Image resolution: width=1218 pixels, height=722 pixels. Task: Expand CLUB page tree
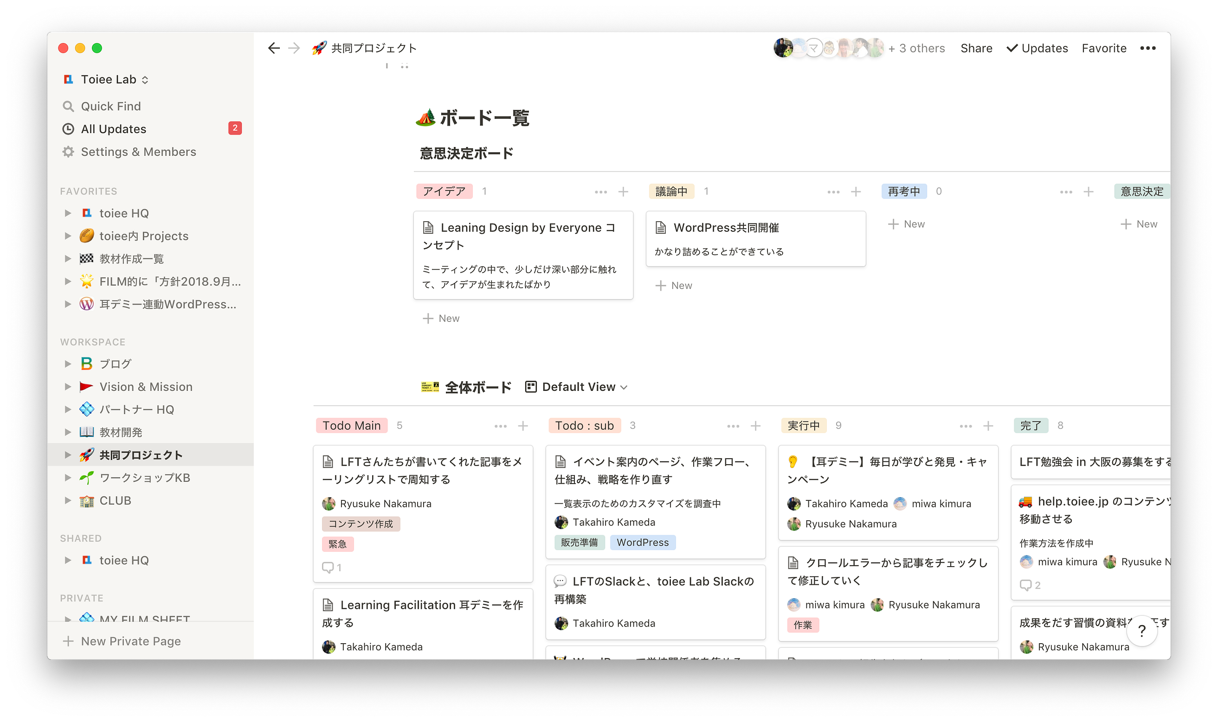click(x=68, y=500)
